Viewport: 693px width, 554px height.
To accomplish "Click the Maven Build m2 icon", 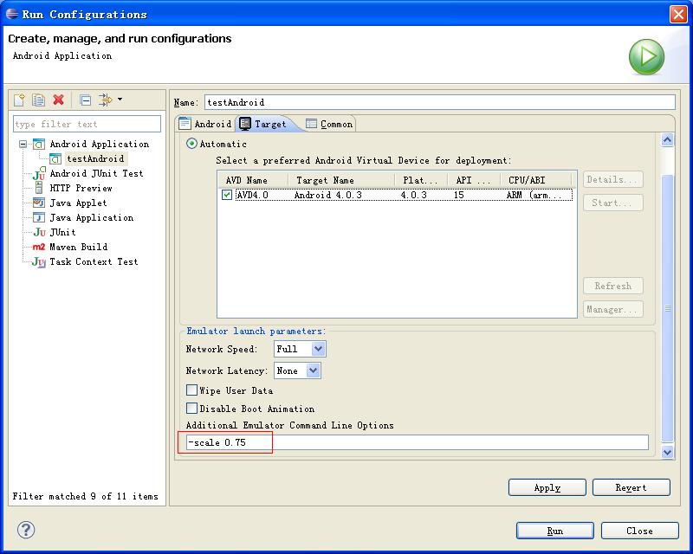I will [39, 247].
